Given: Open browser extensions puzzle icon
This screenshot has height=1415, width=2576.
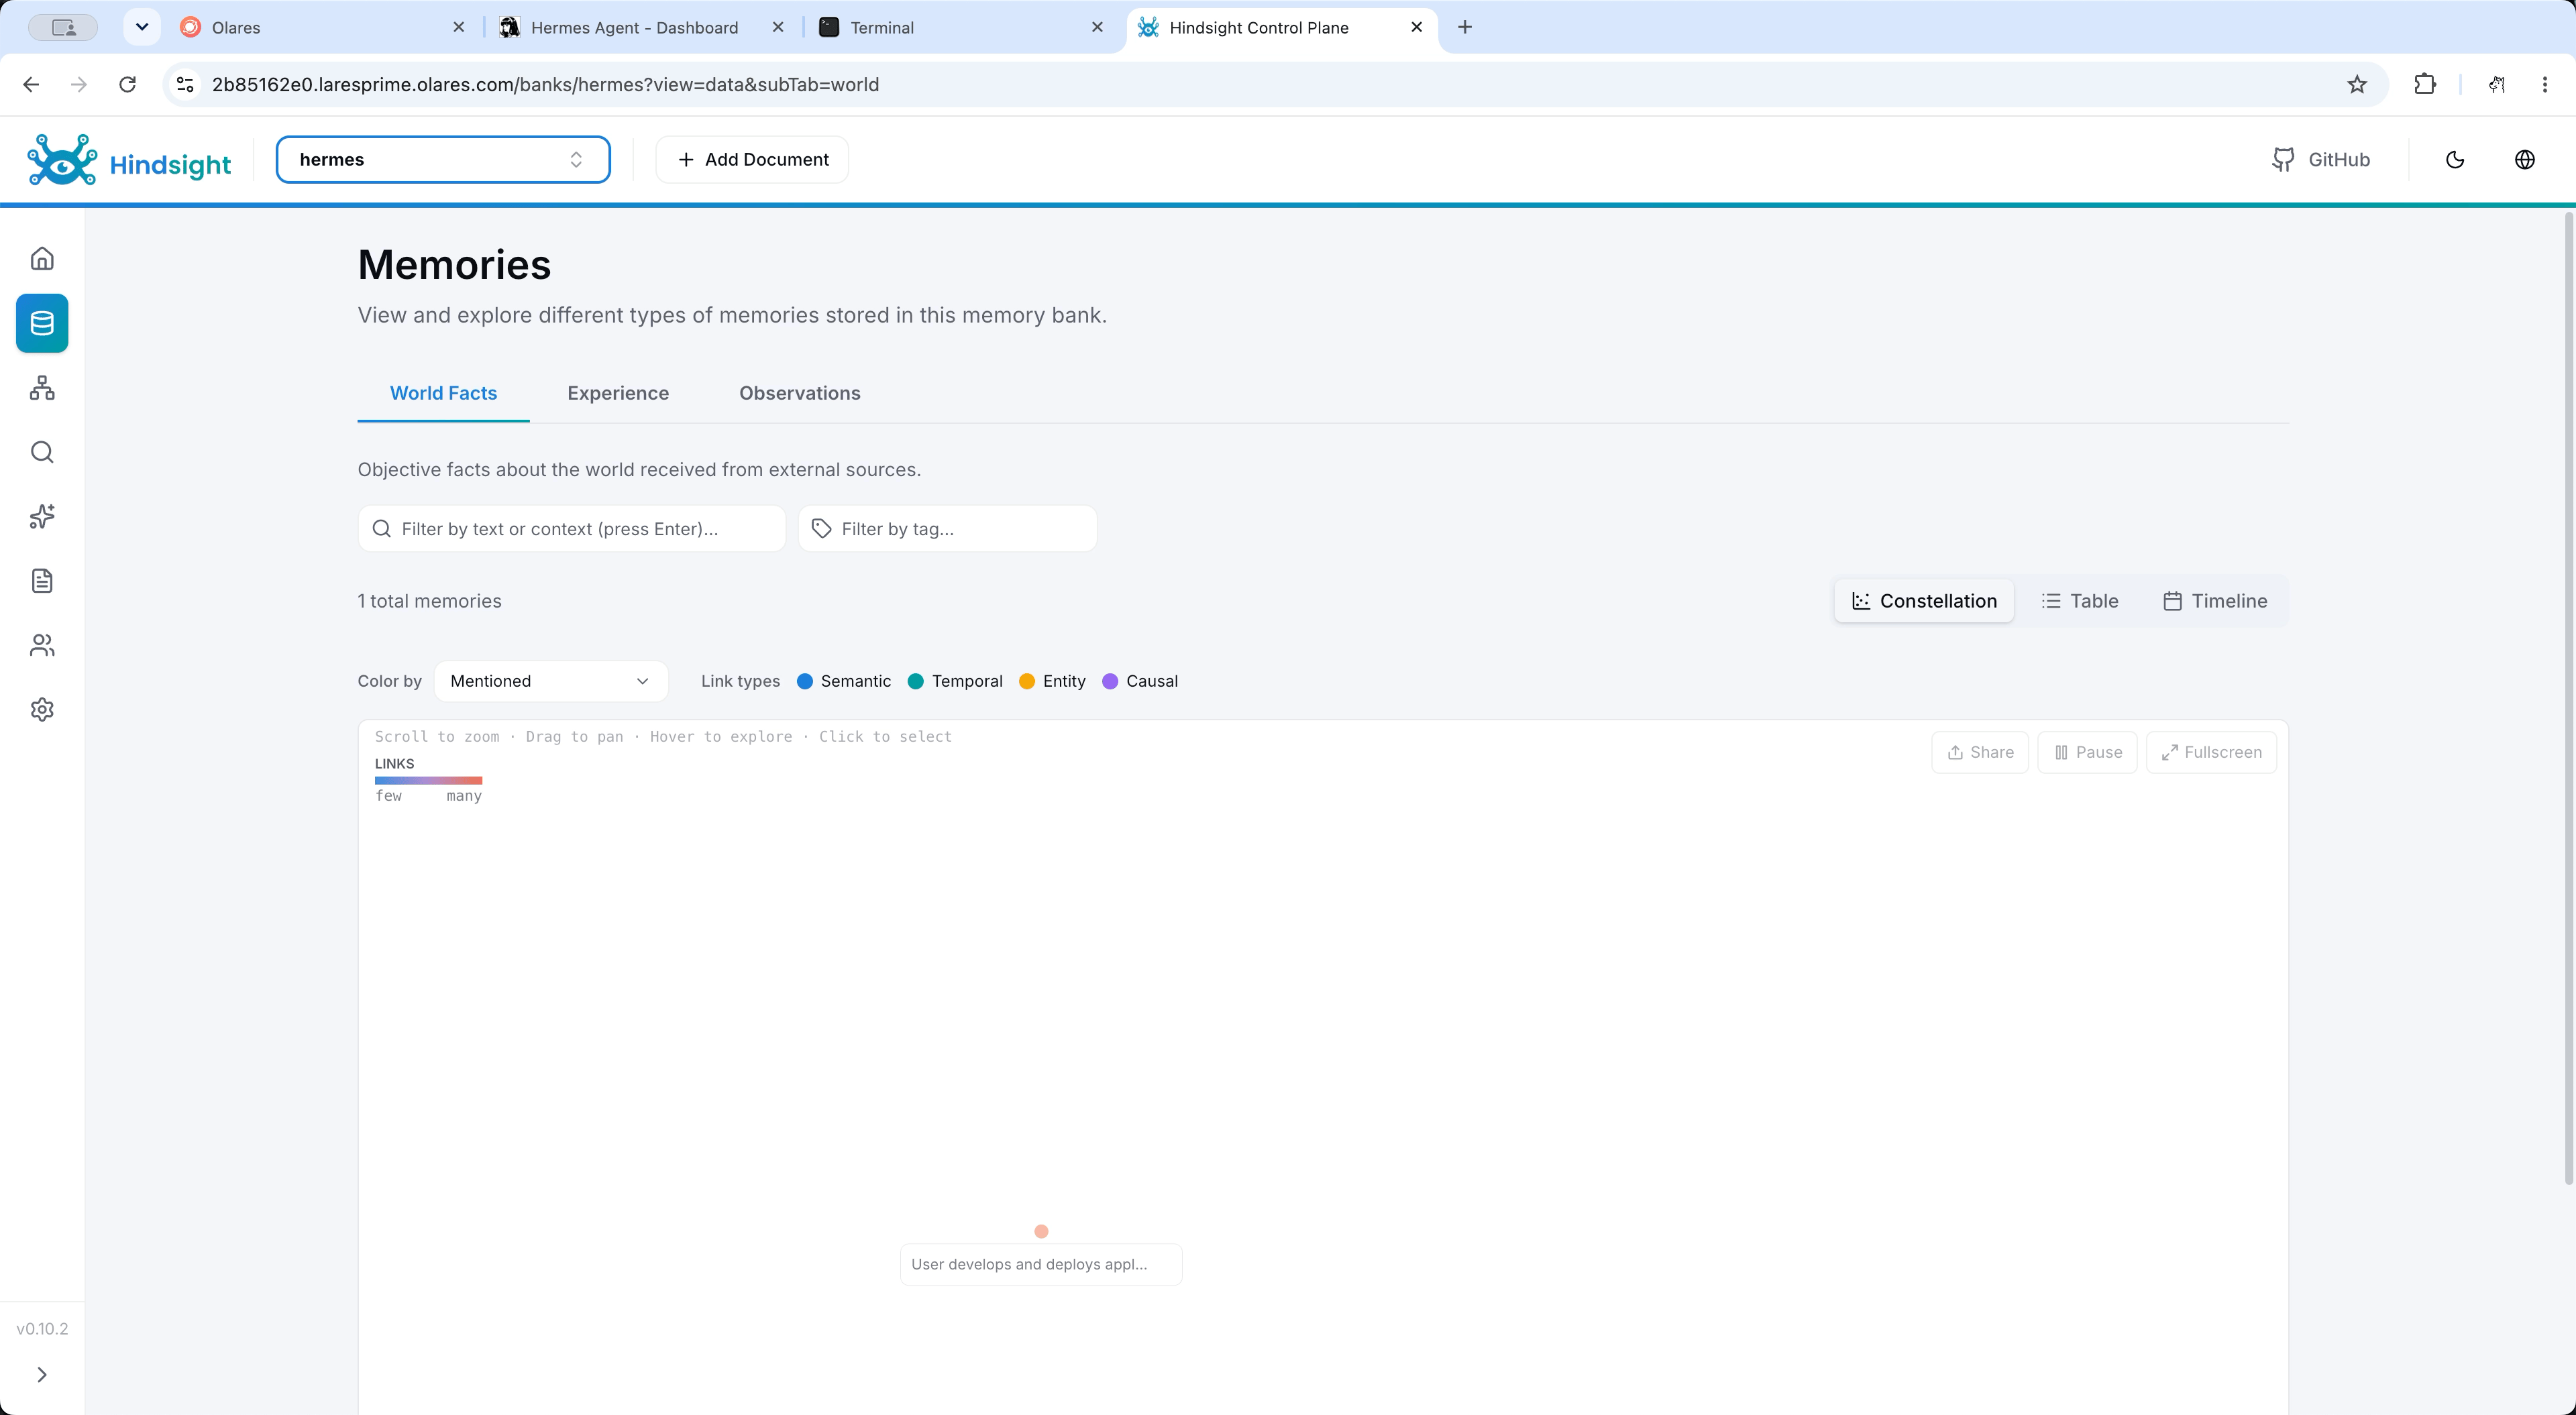Looking at the screenshot, I should pos(2425,84).
